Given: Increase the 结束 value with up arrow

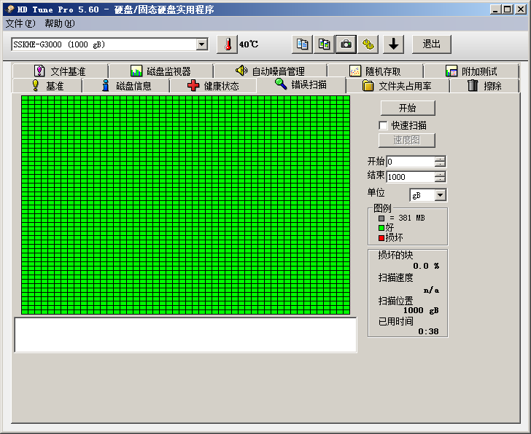Looking at the screenshot, I should pyautogui.click(x=440, y=174).
